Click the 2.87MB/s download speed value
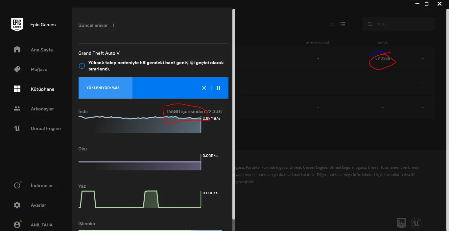Screen dimensions: 449x231 point(211,118)
